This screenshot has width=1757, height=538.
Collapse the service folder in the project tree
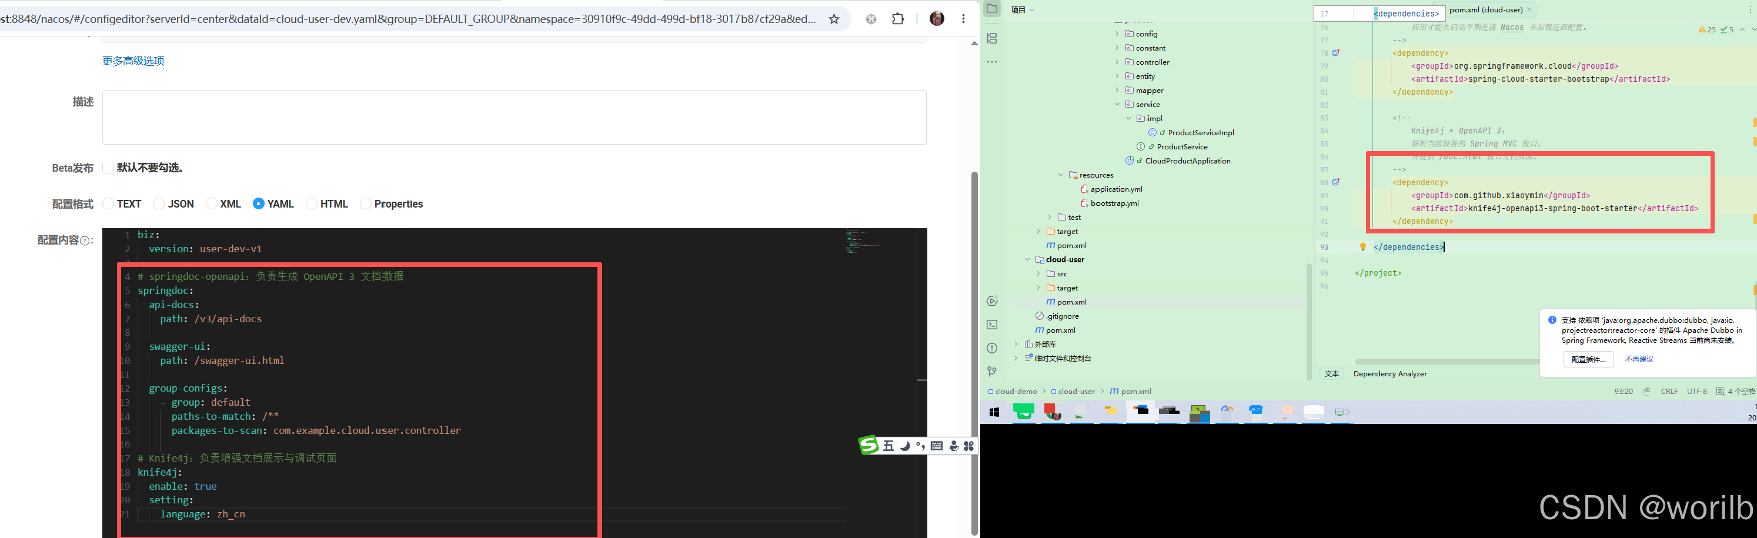pyautogui.click(x=1117, y=104)
